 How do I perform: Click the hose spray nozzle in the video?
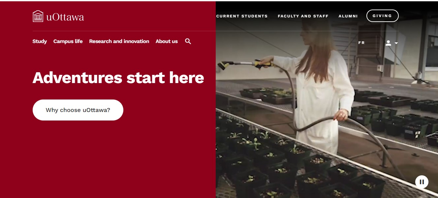(x=224, y=65)
